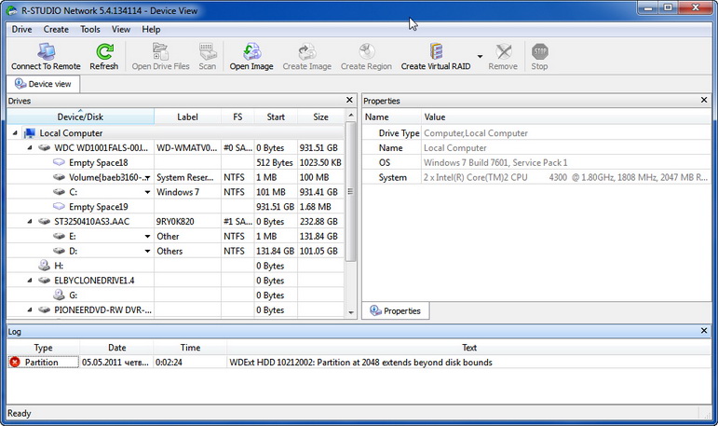Collapse the ST3250410AS3.AAC drive node

[x=29, y=221]
